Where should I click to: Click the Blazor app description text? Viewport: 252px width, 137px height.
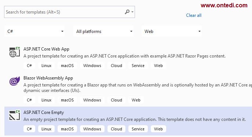[x=138, y=88]
